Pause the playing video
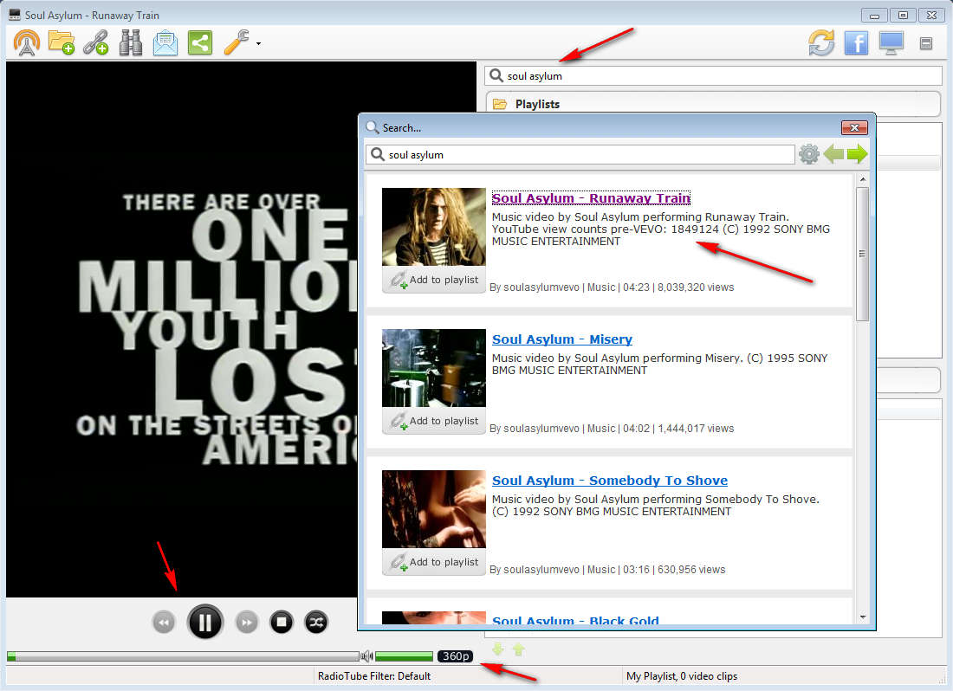Viewport: 953px width, 691px height. click(205, 622)
